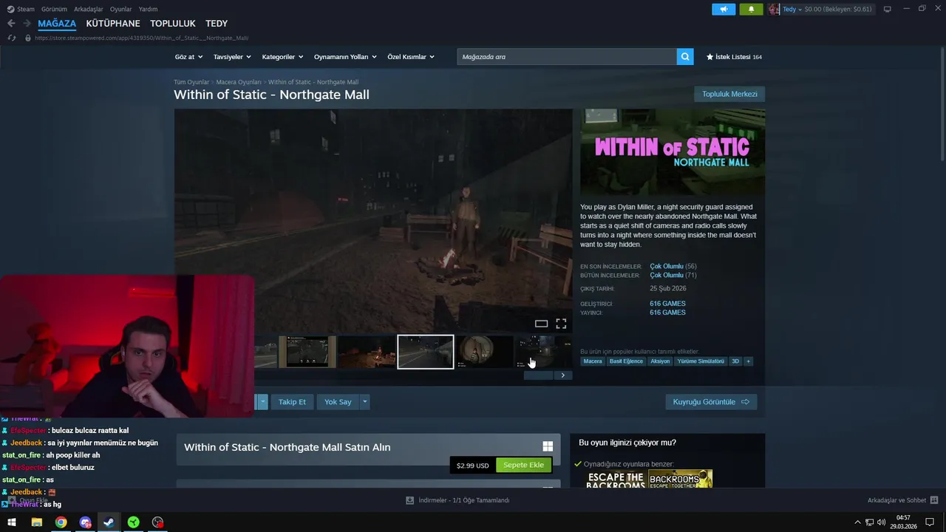Image resolution: width=946 pixels, height=532 pixels.
Task: Open the Yok Say dropdown arrow
Action: 365,402
